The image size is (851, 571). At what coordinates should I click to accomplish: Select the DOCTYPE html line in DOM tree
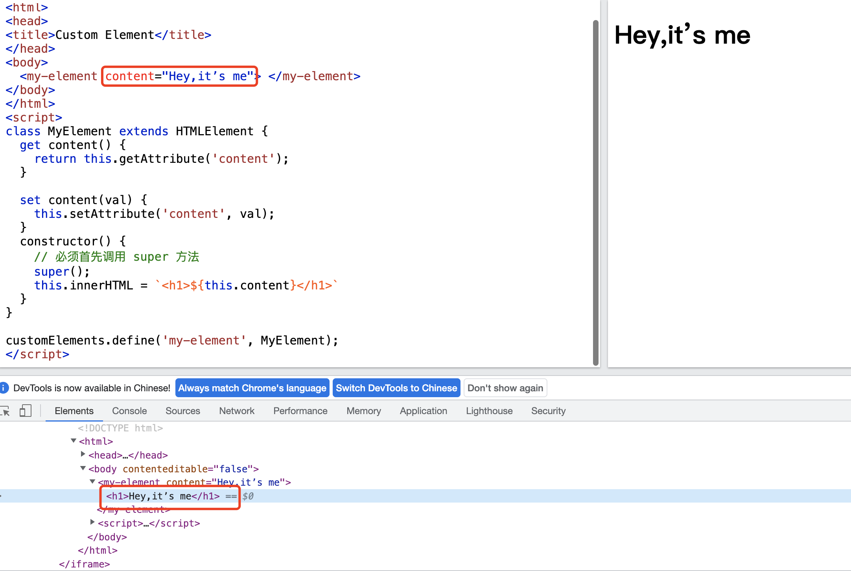[120, 428]
